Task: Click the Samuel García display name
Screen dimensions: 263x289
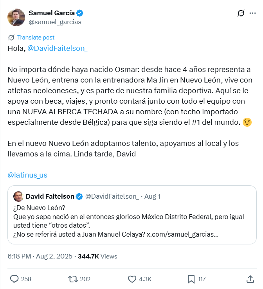Action: tap(52, 13)
